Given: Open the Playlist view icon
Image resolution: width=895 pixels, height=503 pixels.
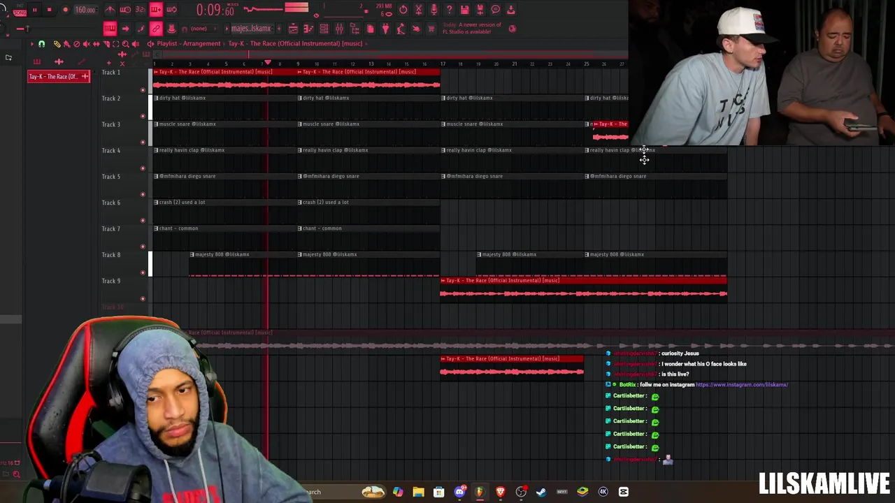Looking at the screenshot, I should pyautogui.click(x=293, y=29).
